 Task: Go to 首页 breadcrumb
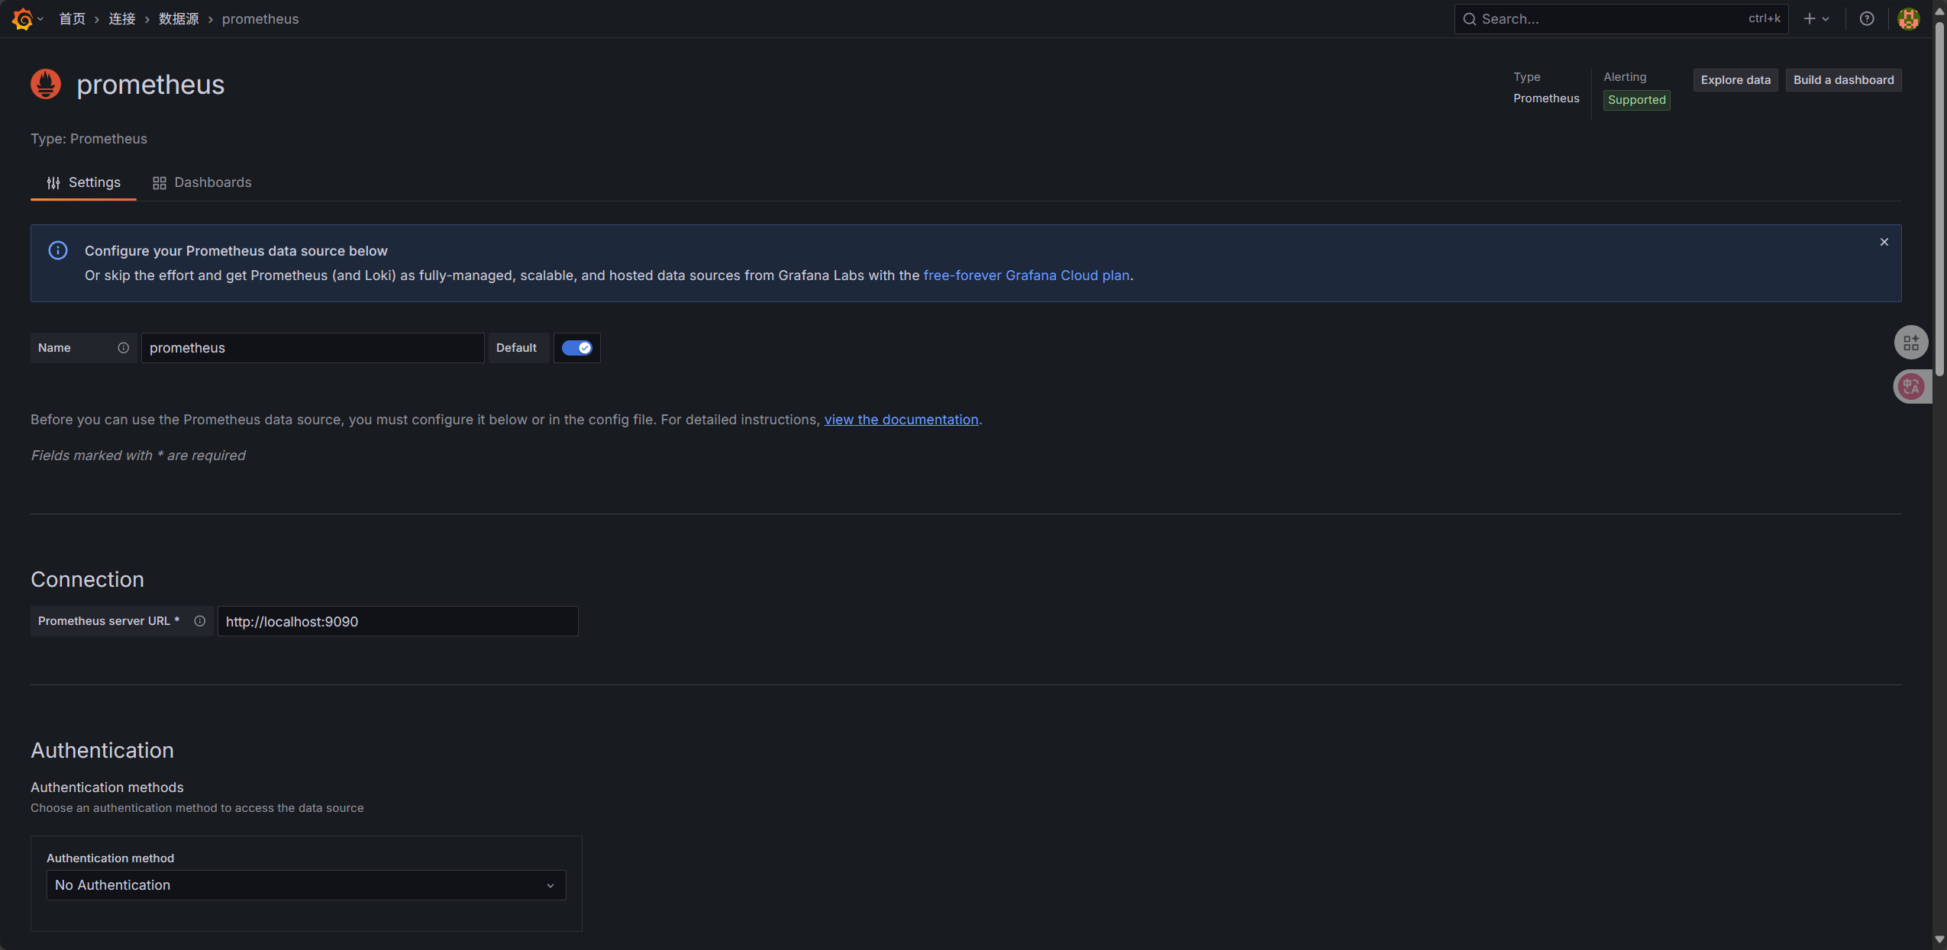click(73, 19)
